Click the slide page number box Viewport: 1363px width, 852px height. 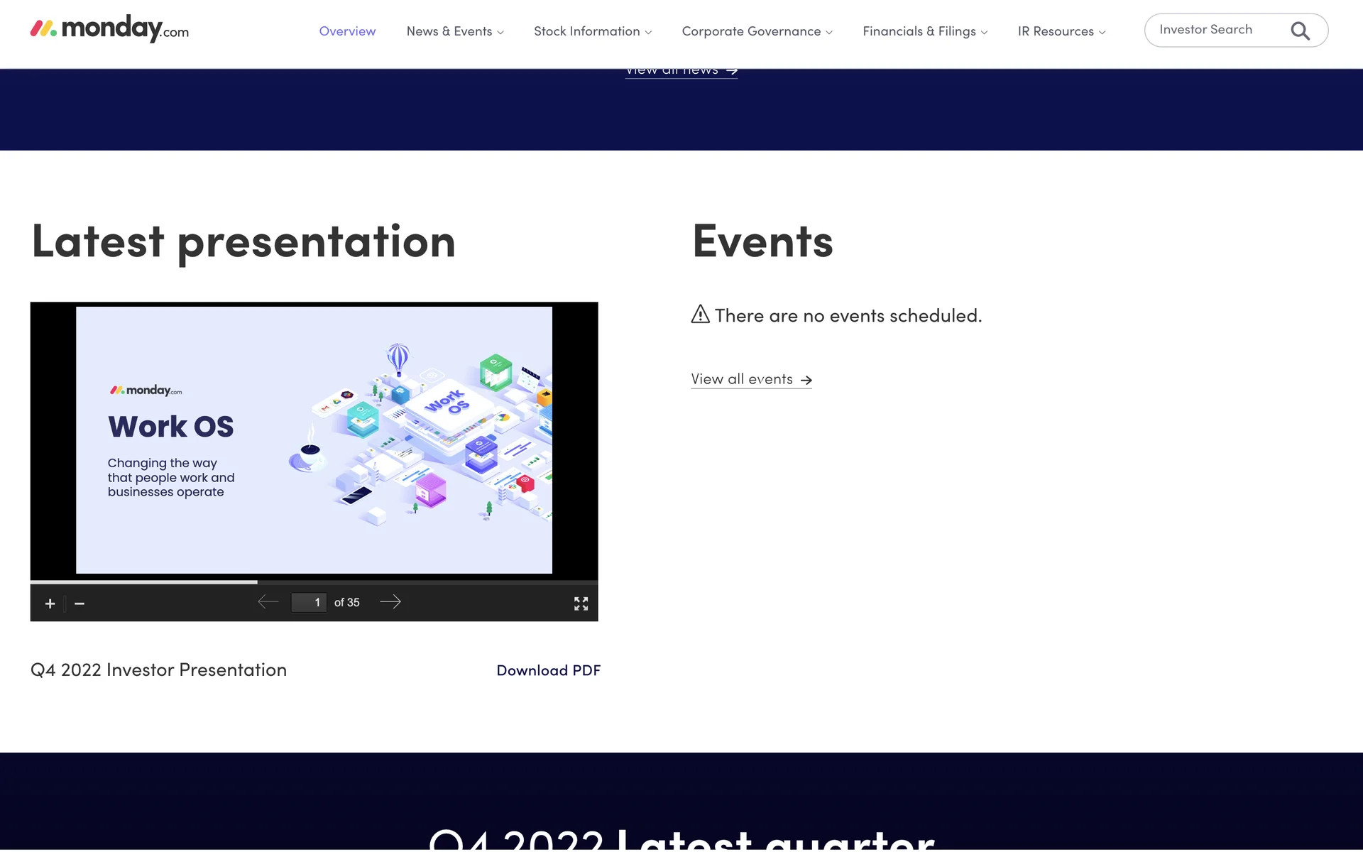click(x=309, y=602)
